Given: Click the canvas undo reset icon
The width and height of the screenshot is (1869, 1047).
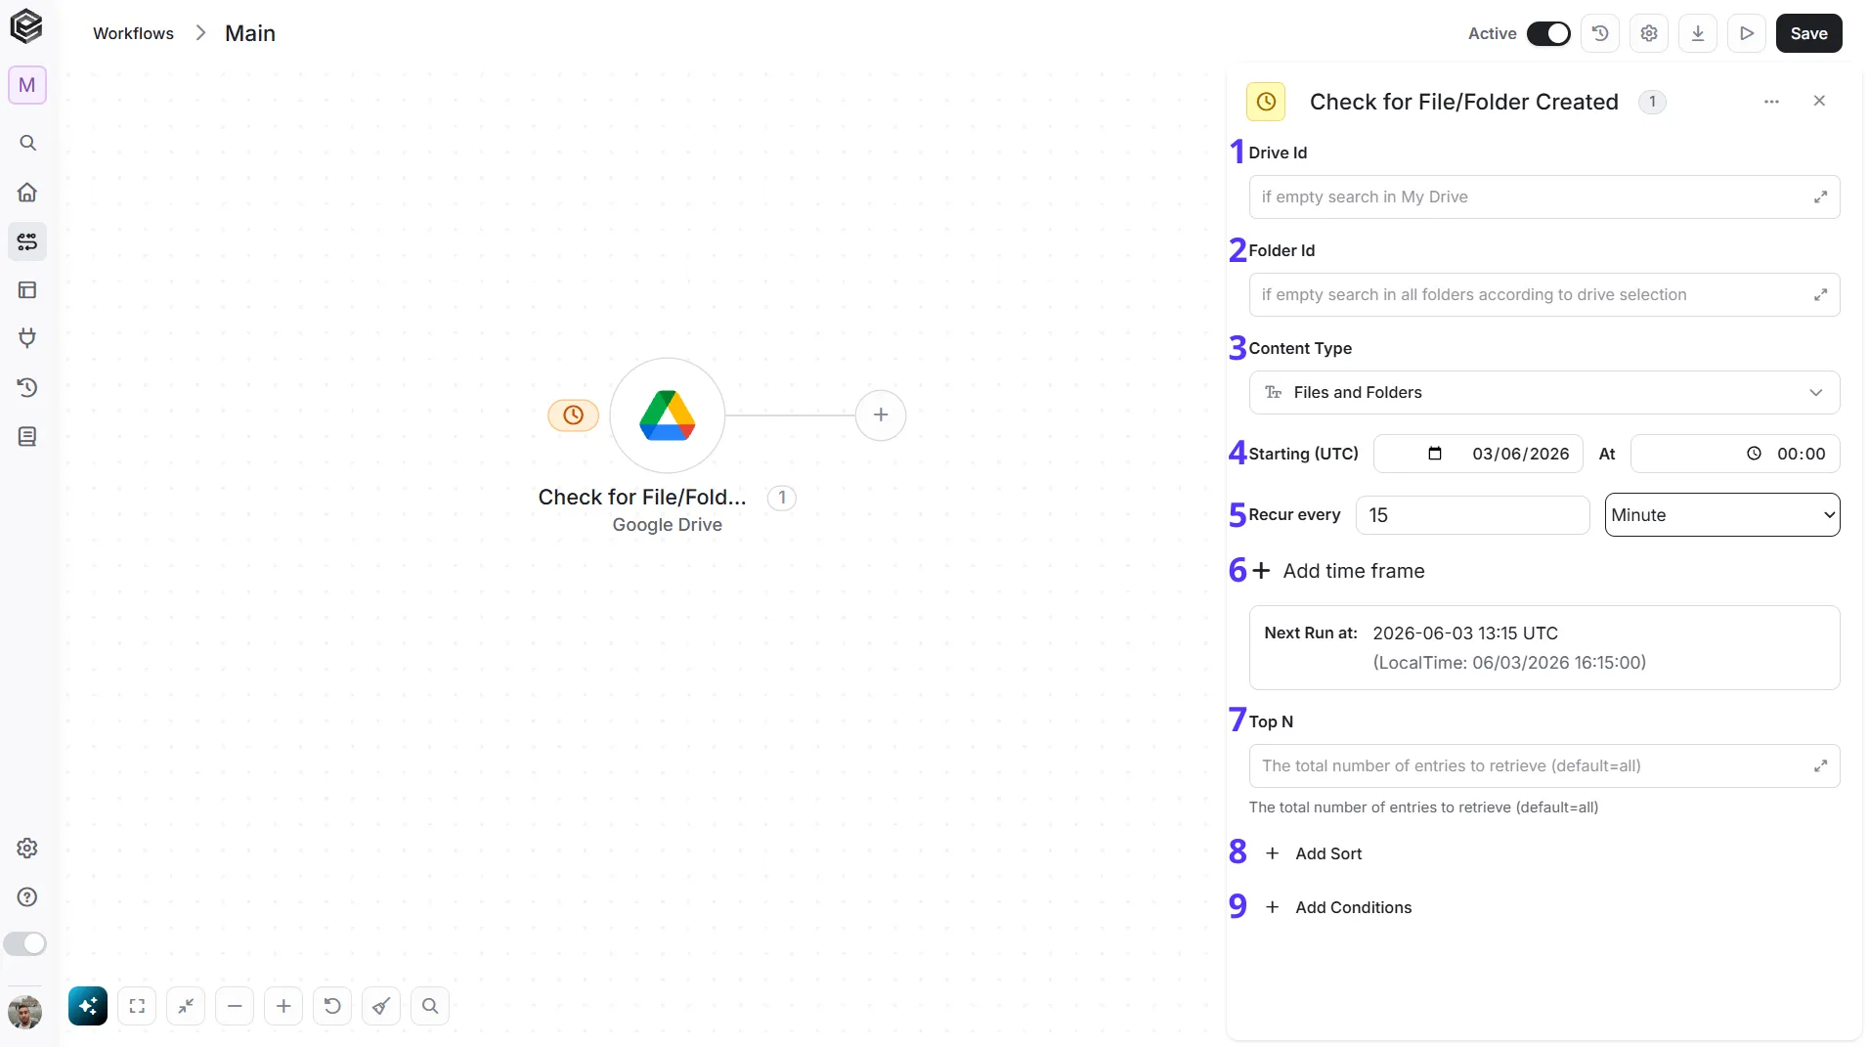Looking at the screenshot, I should [332, 1006].
